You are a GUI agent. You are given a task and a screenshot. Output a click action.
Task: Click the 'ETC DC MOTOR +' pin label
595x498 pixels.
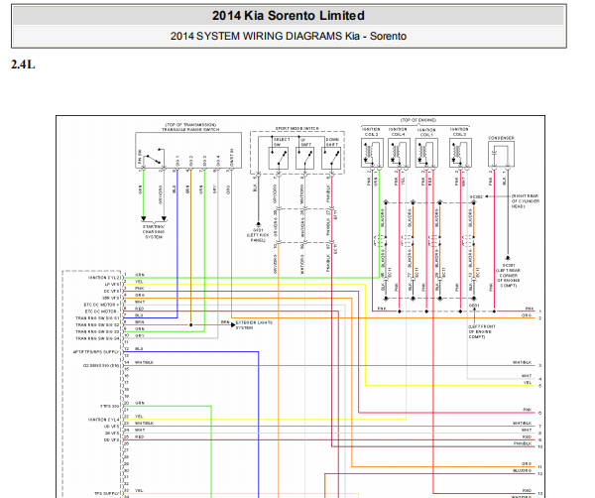point(102,305)
